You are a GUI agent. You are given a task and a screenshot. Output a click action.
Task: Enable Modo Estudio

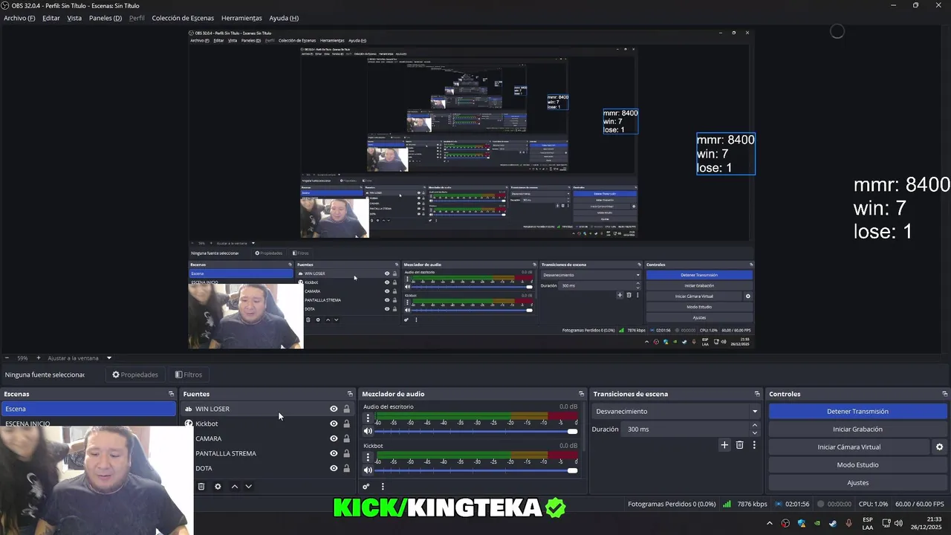(857, 464)
